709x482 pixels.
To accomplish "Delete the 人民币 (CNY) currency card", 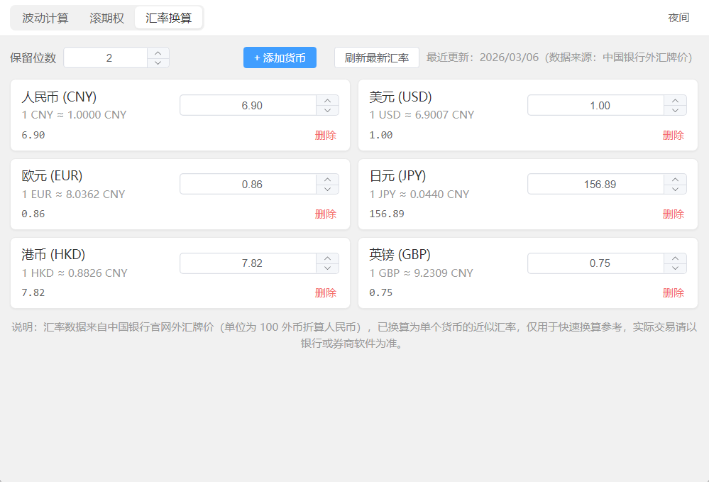I will 325,135.
